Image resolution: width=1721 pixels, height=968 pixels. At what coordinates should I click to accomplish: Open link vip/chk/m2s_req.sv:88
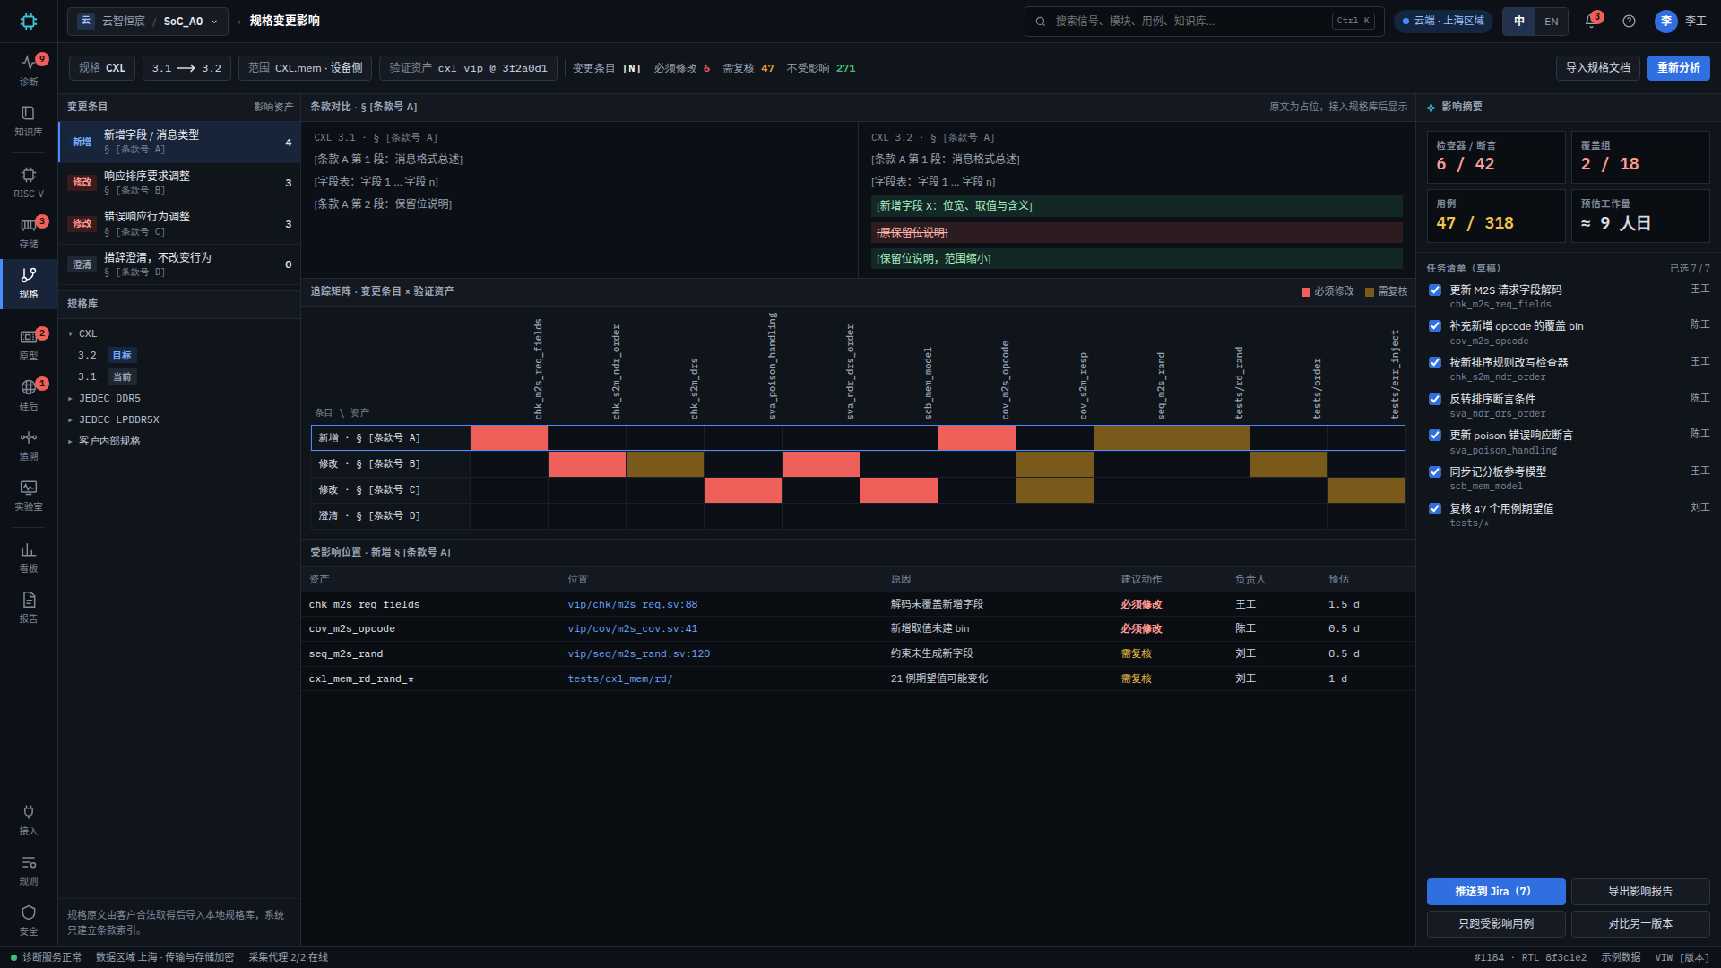(632, 604)
